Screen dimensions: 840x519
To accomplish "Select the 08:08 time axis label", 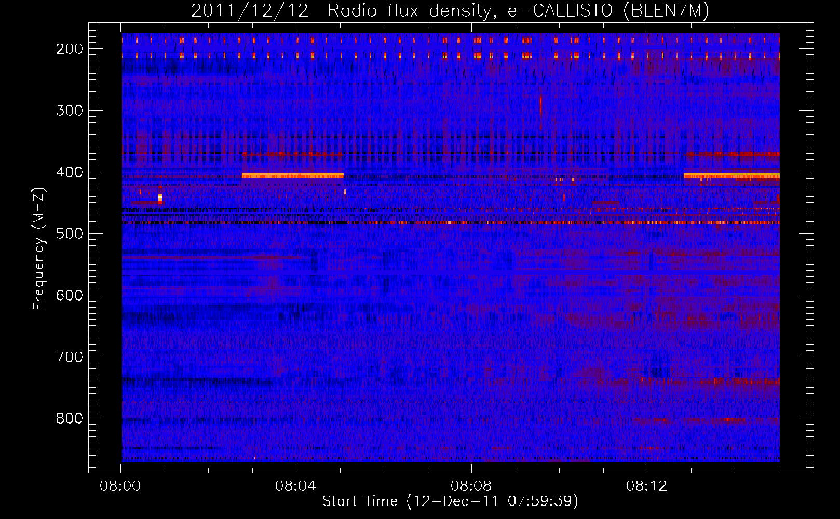I will click(x=471, y=486).
